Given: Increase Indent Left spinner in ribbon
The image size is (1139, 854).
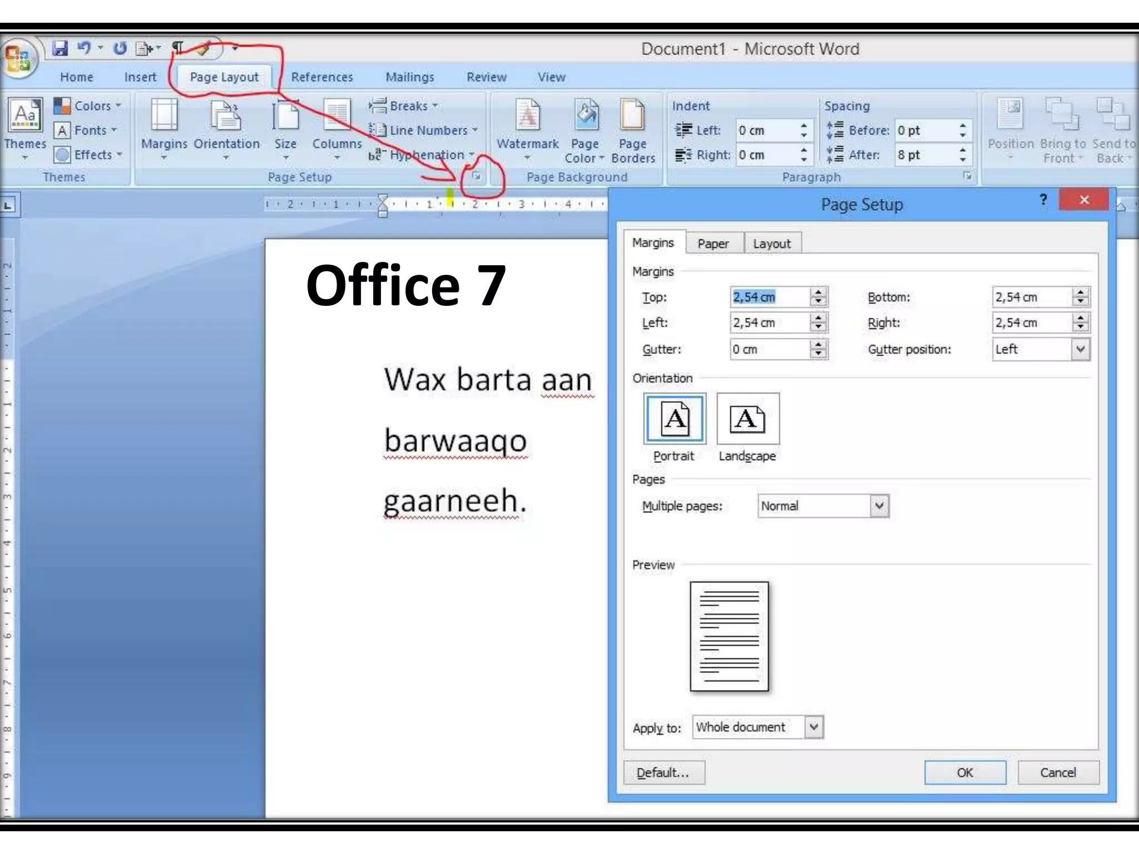Looking at the screenshot, I should coord(804,125).
